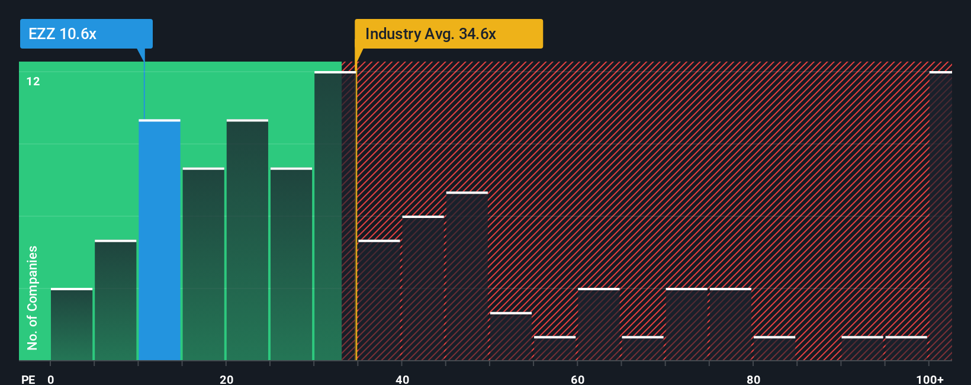Click the No. of Companies axis label
The height and width of the screenshot is (385, 971).
point(33,297)
